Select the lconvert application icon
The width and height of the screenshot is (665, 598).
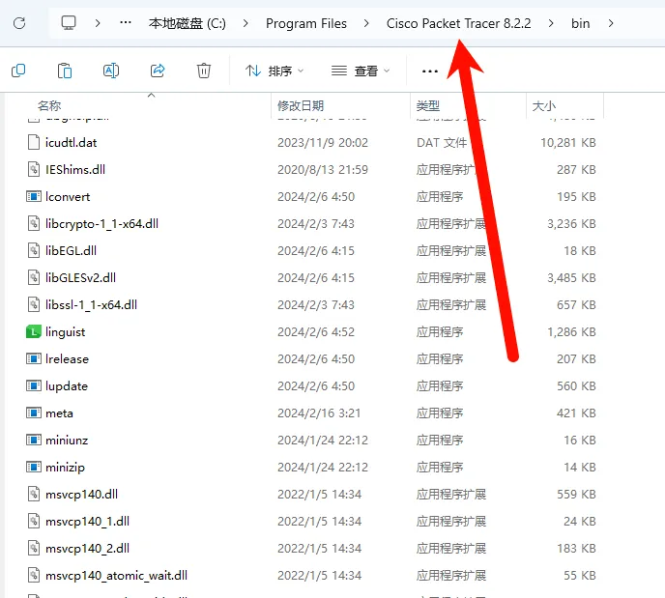tap(34, 197)
